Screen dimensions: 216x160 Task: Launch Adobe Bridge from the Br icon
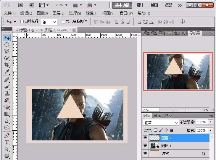(x=21, y=5)
